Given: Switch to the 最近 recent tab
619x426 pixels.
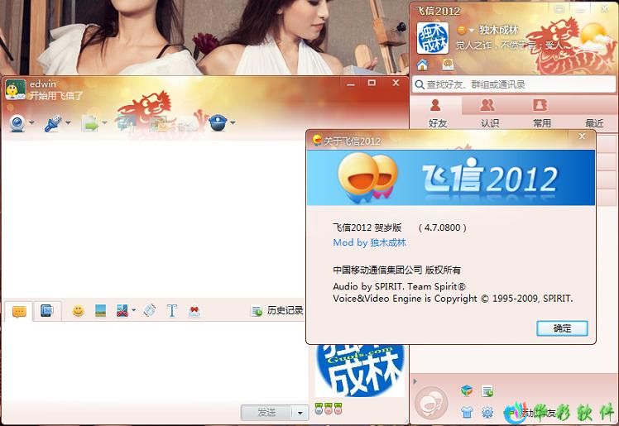Looking at the screenshot, I should click(x=593, y=123).
